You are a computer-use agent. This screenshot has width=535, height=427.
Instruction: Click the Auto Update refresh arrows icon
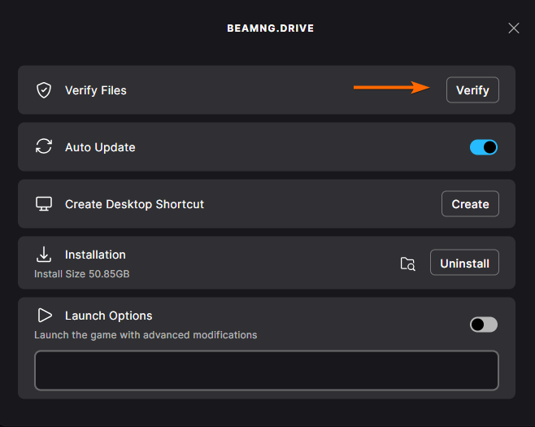coord(44,146)
